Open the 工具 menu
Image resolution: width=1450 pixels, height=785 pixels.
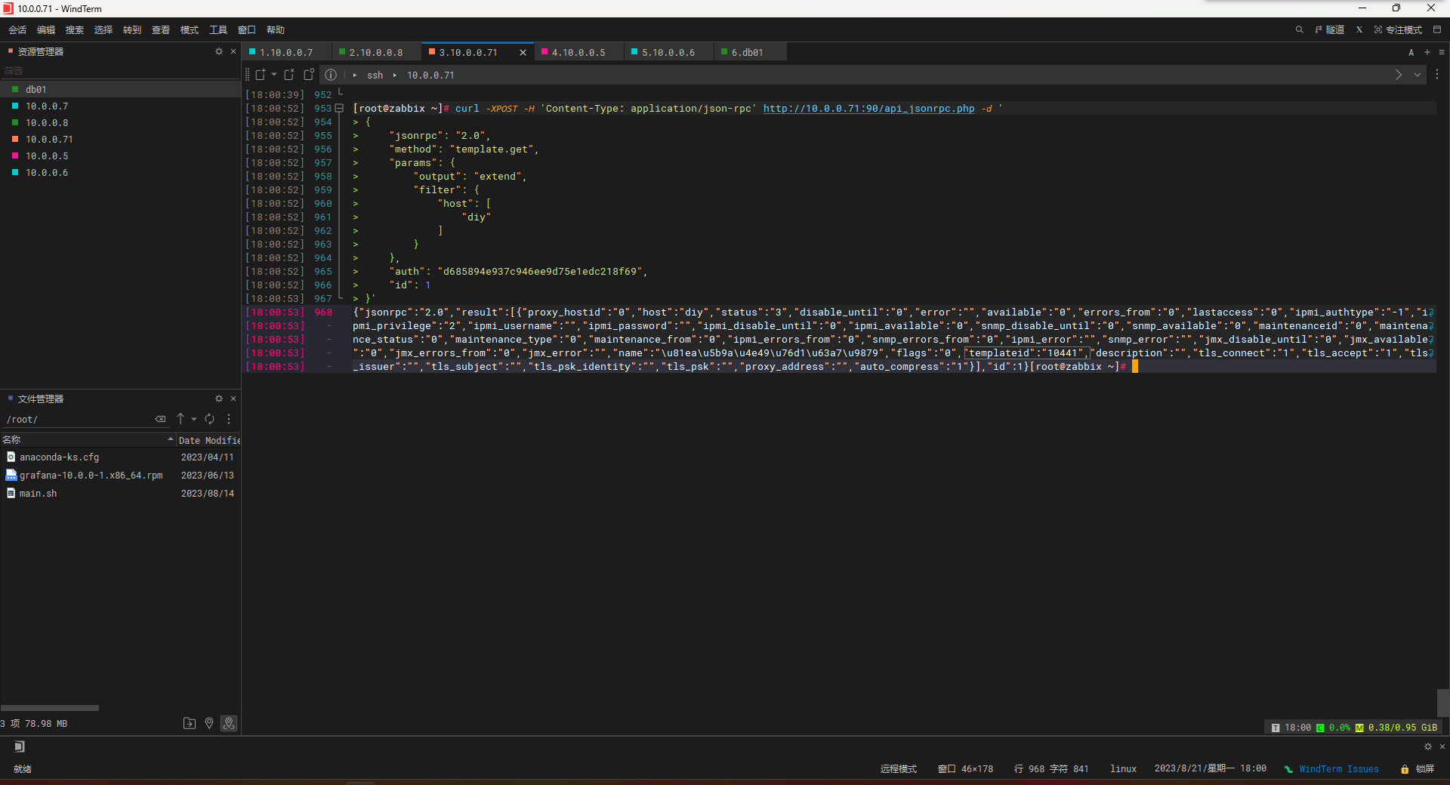click(218, 30)
